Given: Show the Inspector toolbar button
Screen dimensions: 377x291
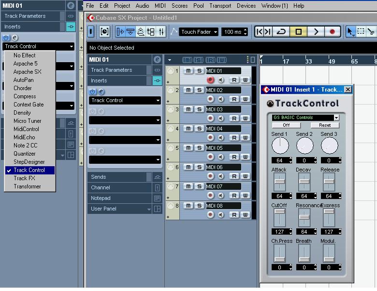Looking at the screenshot, I should (x=120, y=32).
